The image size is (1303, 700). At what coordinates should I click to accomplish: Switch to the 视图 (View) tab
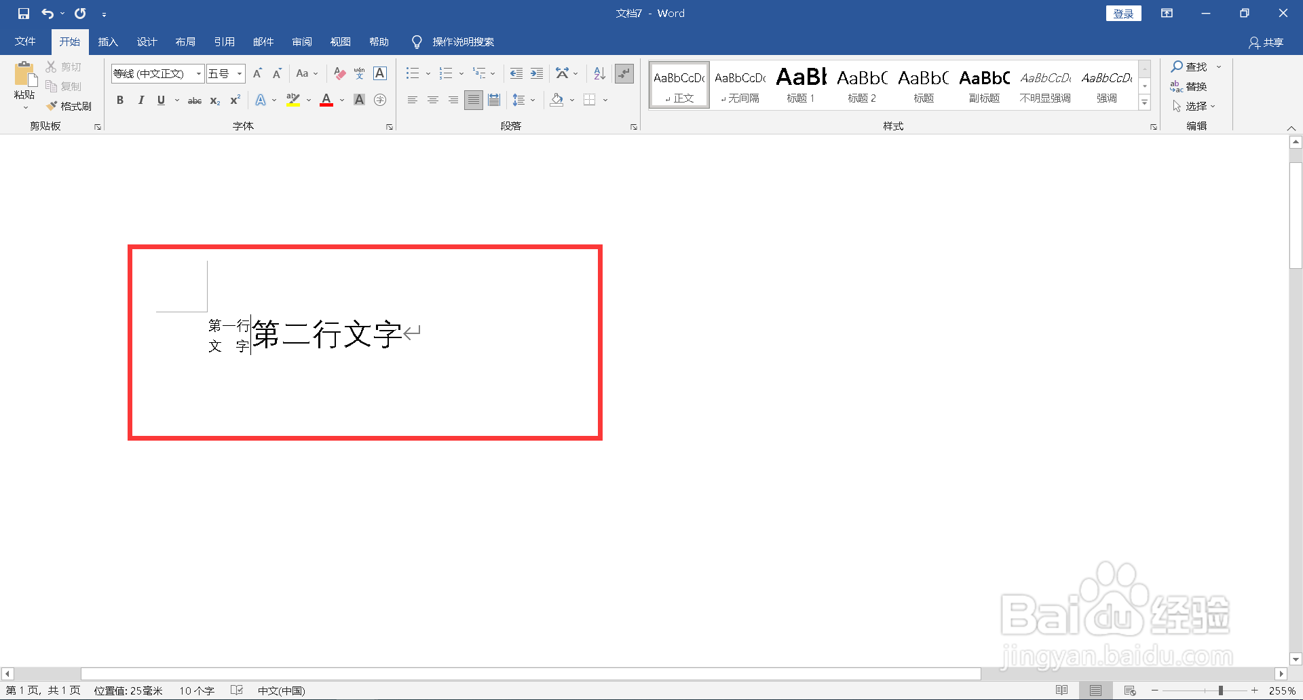click(341, 41)
